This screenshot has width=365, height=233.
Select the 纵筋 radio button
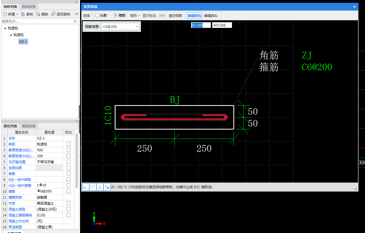tap(97, 15)
